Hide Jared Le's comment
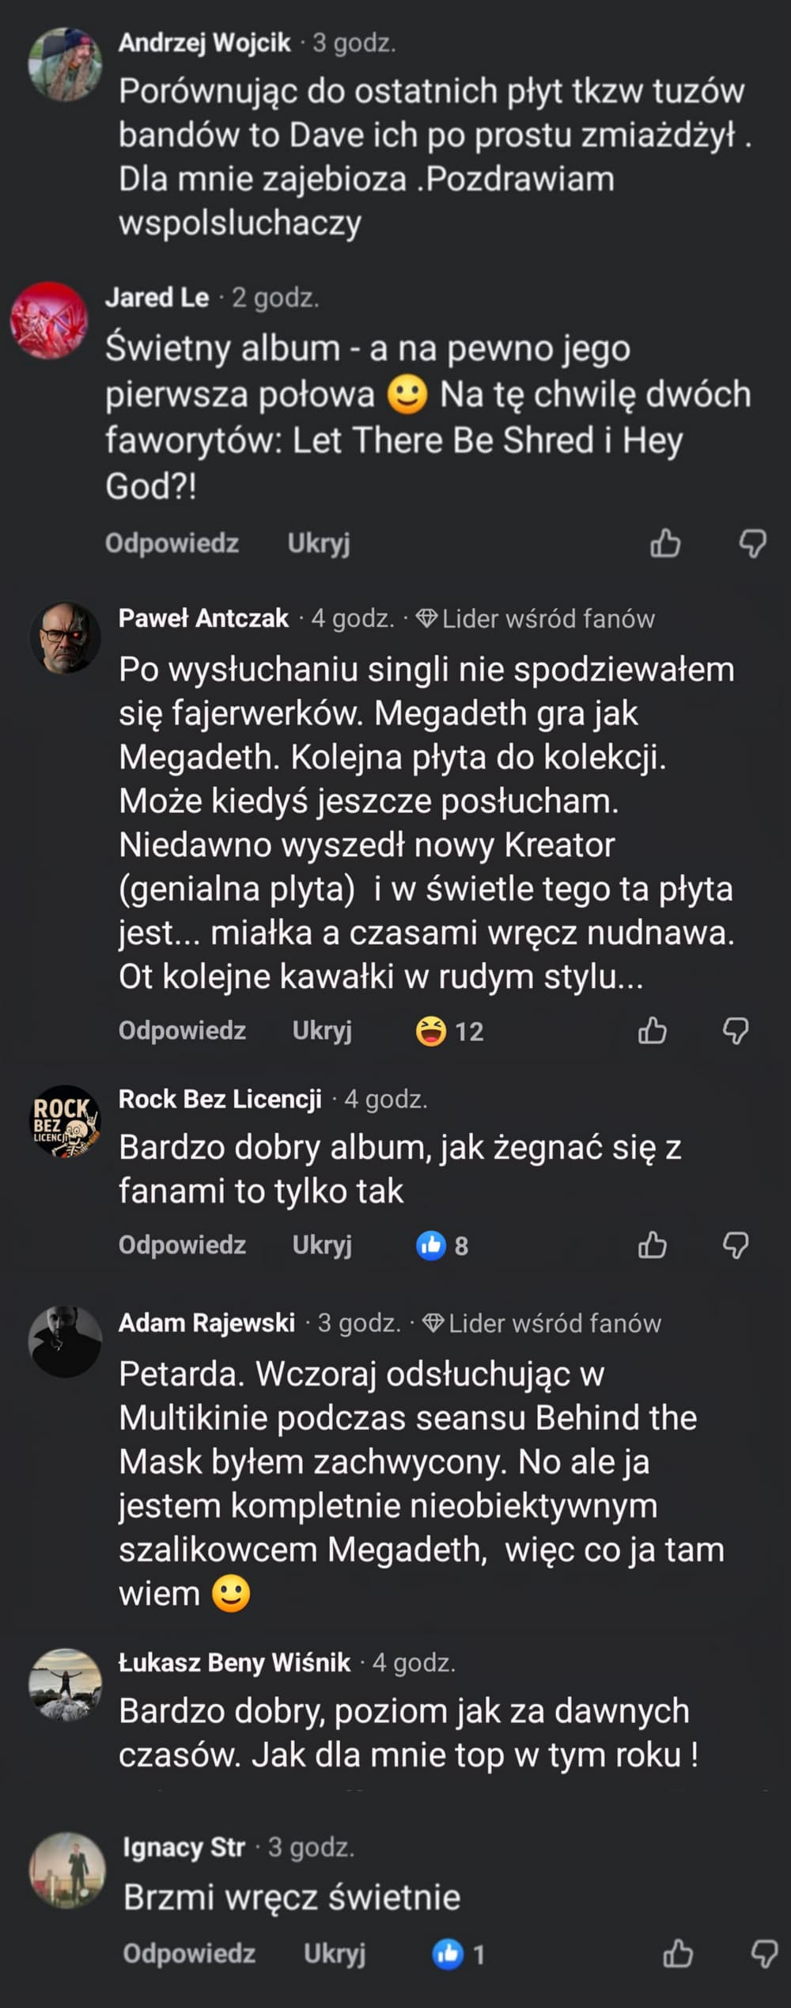 click(319, 543)
